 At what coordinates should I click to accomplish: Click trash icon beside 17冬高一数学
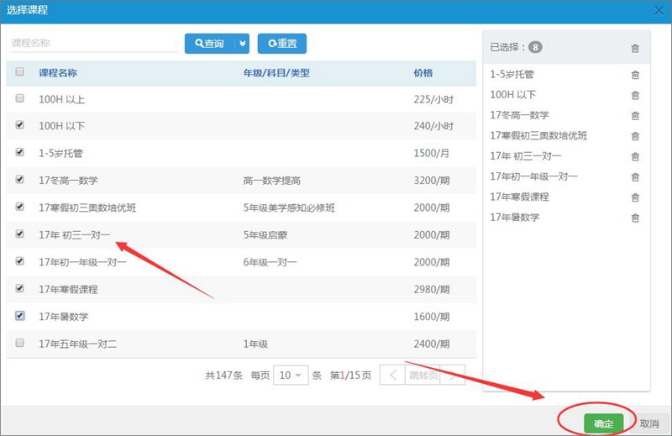point(635,116)
